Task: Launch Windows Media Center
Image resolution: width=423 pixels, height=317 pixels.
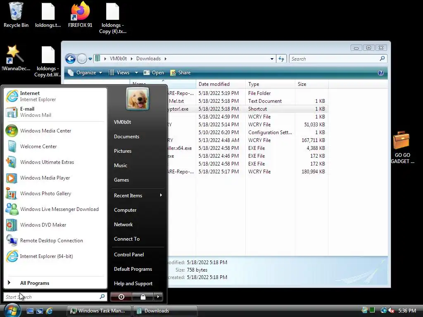Action: [55, 131]
